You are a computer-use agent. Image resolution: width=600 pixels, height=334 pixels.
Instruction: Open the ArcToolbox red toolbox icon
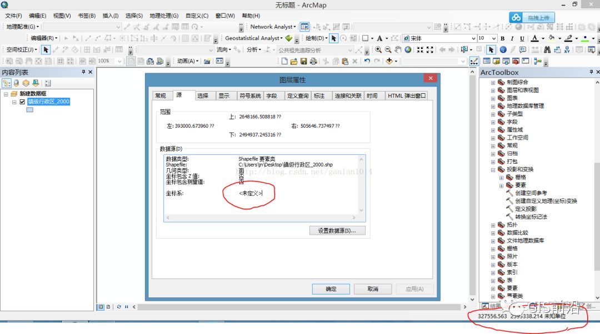point(516,61)
